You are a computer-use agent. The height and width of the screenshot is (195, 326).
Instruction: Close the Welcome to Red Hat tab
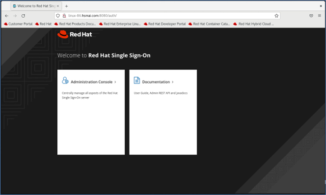(58, 6)
